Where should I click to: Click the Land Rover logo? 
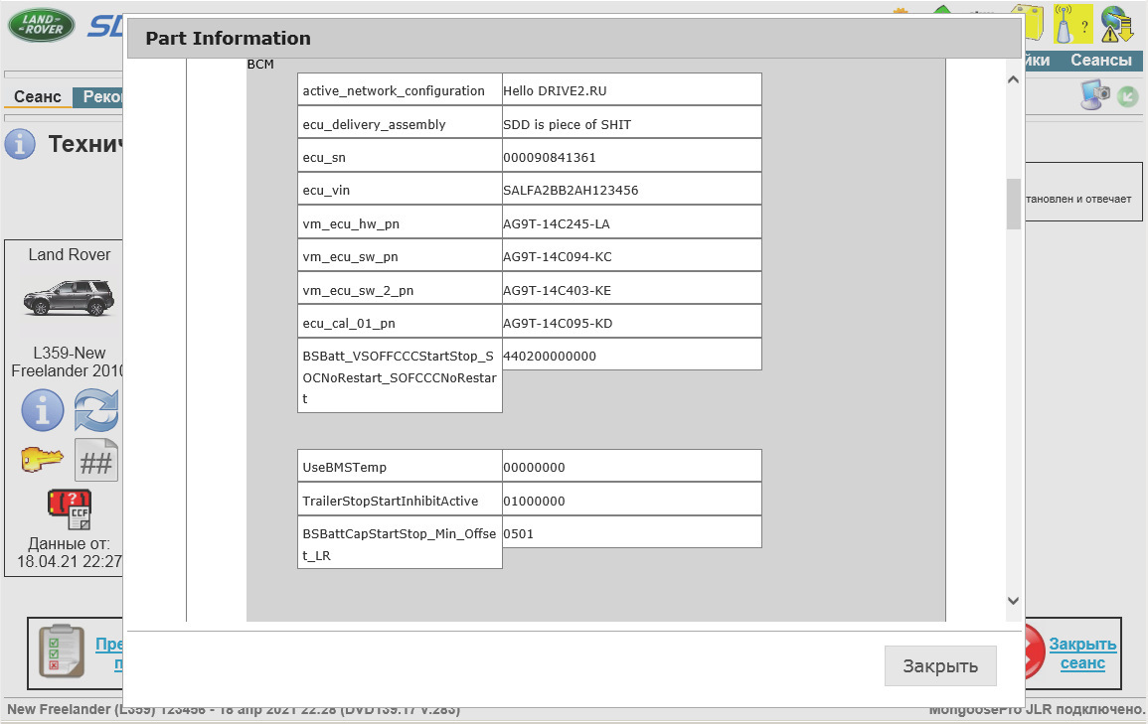point(41,25)
